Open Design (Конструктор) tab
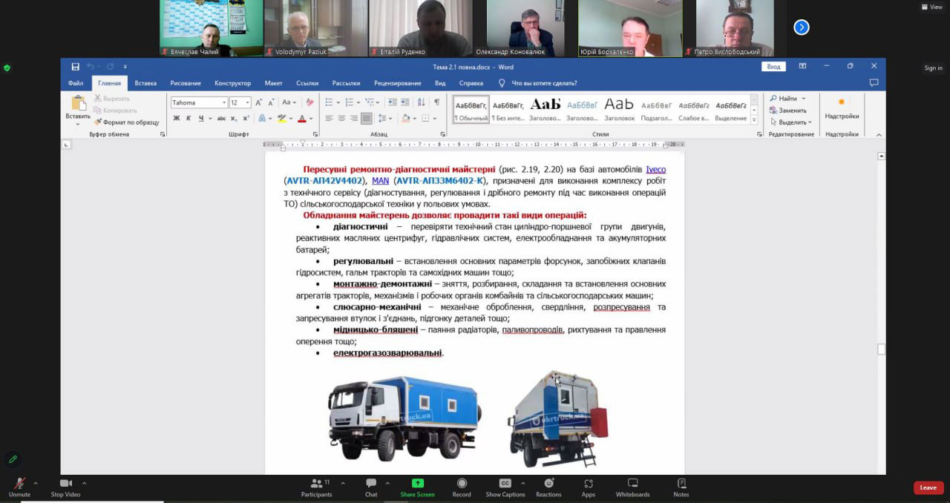Image resolution: width=950 pixels, height=503 pixels. [x=232, y=83]
